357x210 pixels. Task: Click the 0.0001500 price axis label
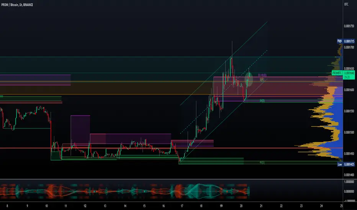point(349,132)
